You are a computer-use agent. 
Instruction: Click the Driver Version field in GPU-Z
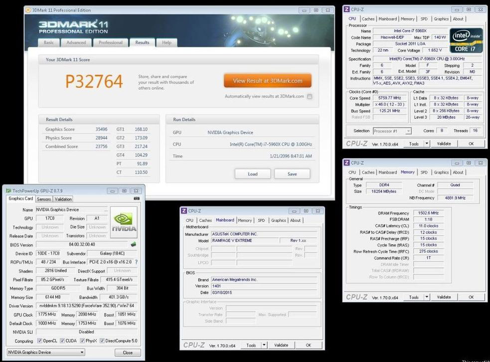coord(87,306)
